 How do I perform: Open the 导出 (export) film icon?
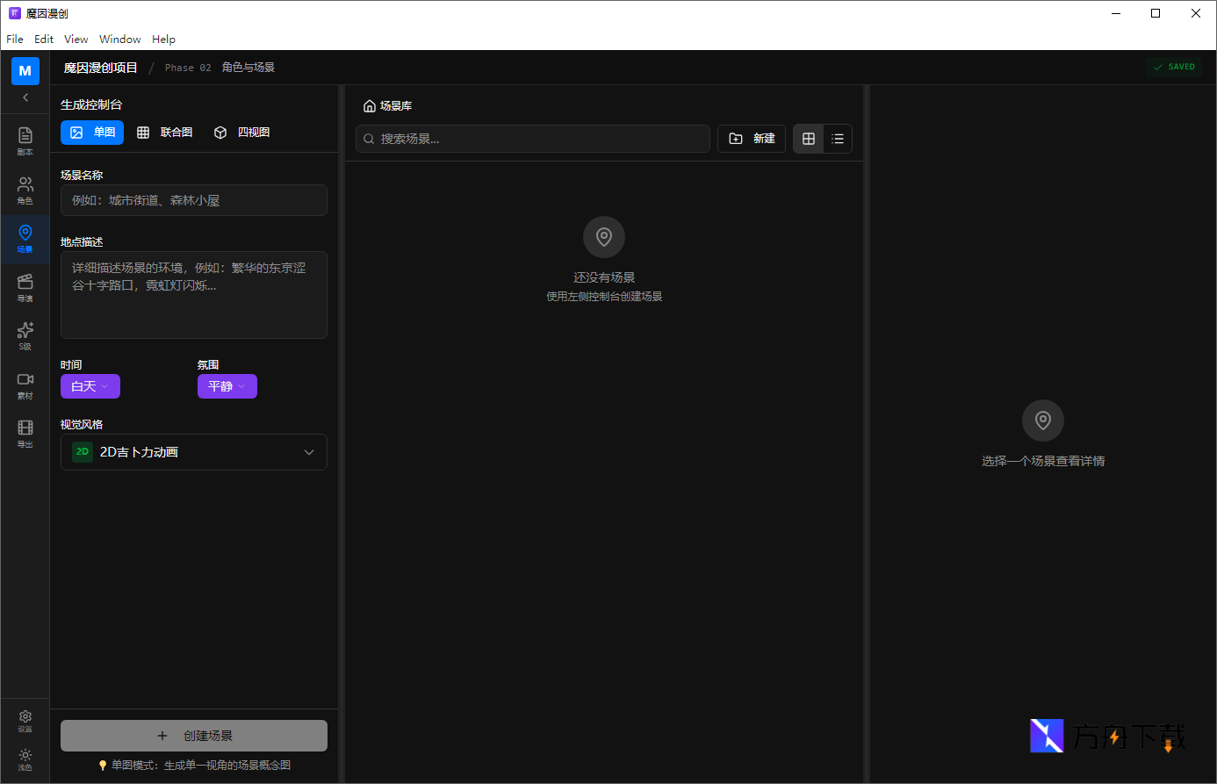click(25, 432)
